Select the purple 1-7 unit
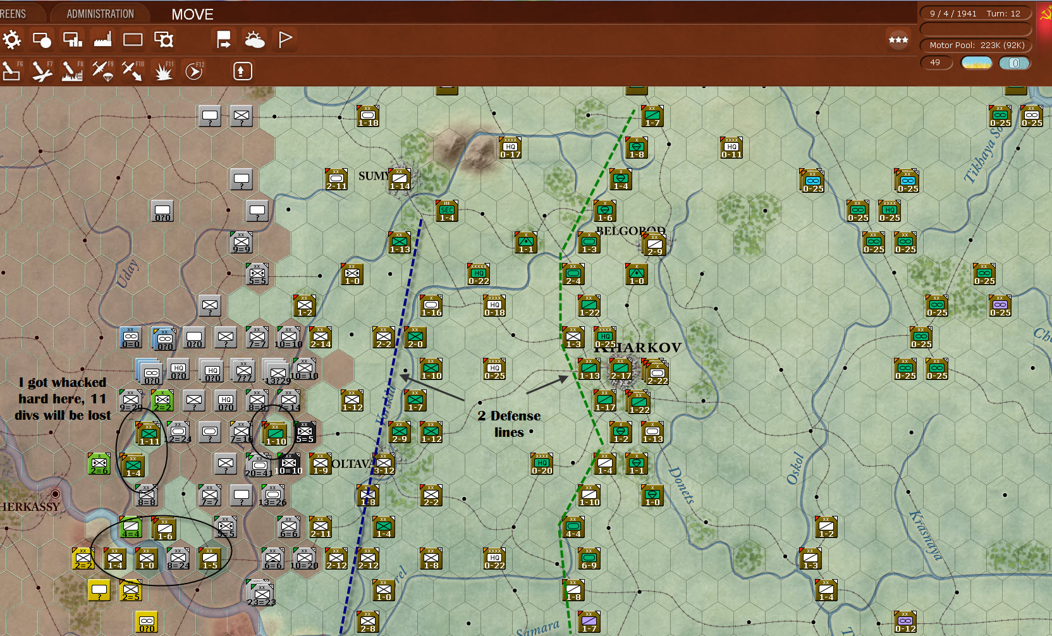Viewport: 1052px width, 636px height. (589, 622)
